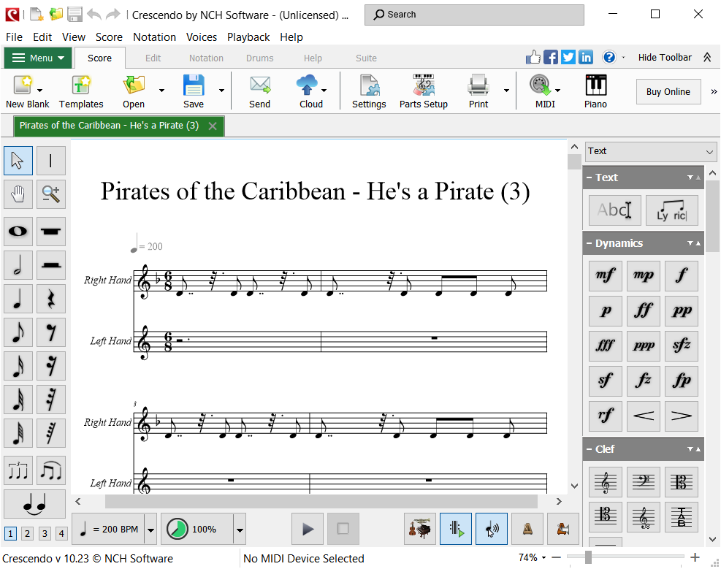
Task: Adjust the zoom slider handle
Action: pos(588,558)
